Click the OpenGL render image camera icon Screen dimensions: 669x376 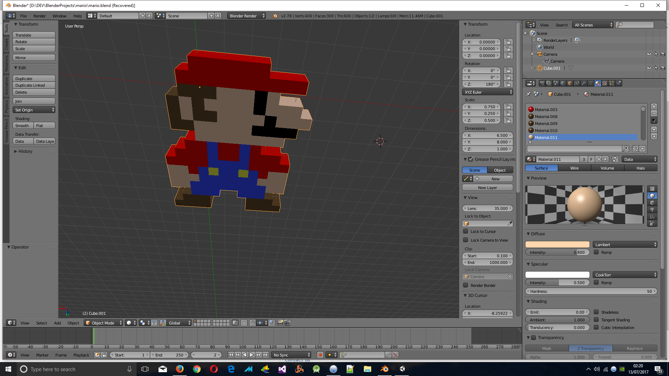[x=280, y=323]
